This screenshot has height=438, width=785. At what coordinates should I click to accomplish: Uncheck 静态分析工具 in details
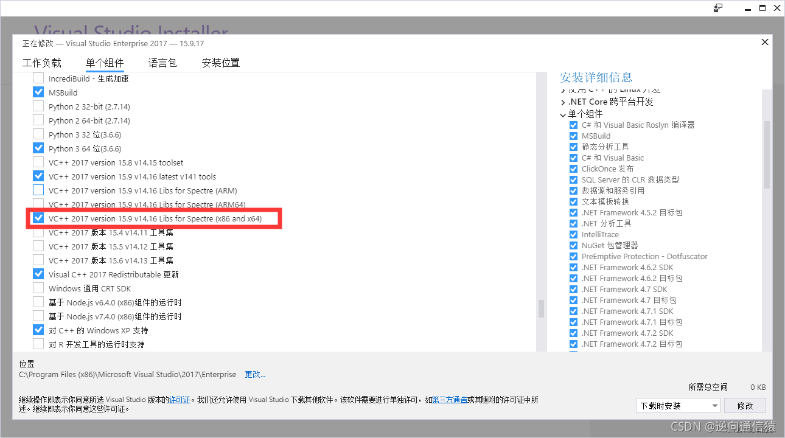pyautogui.click(x=573, y=147)
